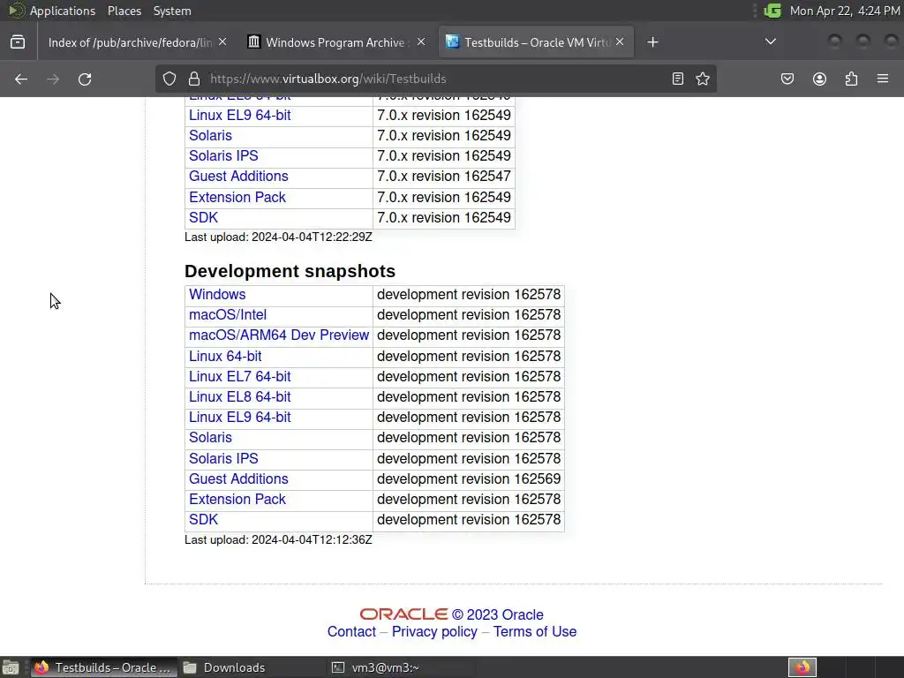
Task: Select the Testbuilds – Oracle VM VirtualBox tab
Action: click(x=536, y=42)
